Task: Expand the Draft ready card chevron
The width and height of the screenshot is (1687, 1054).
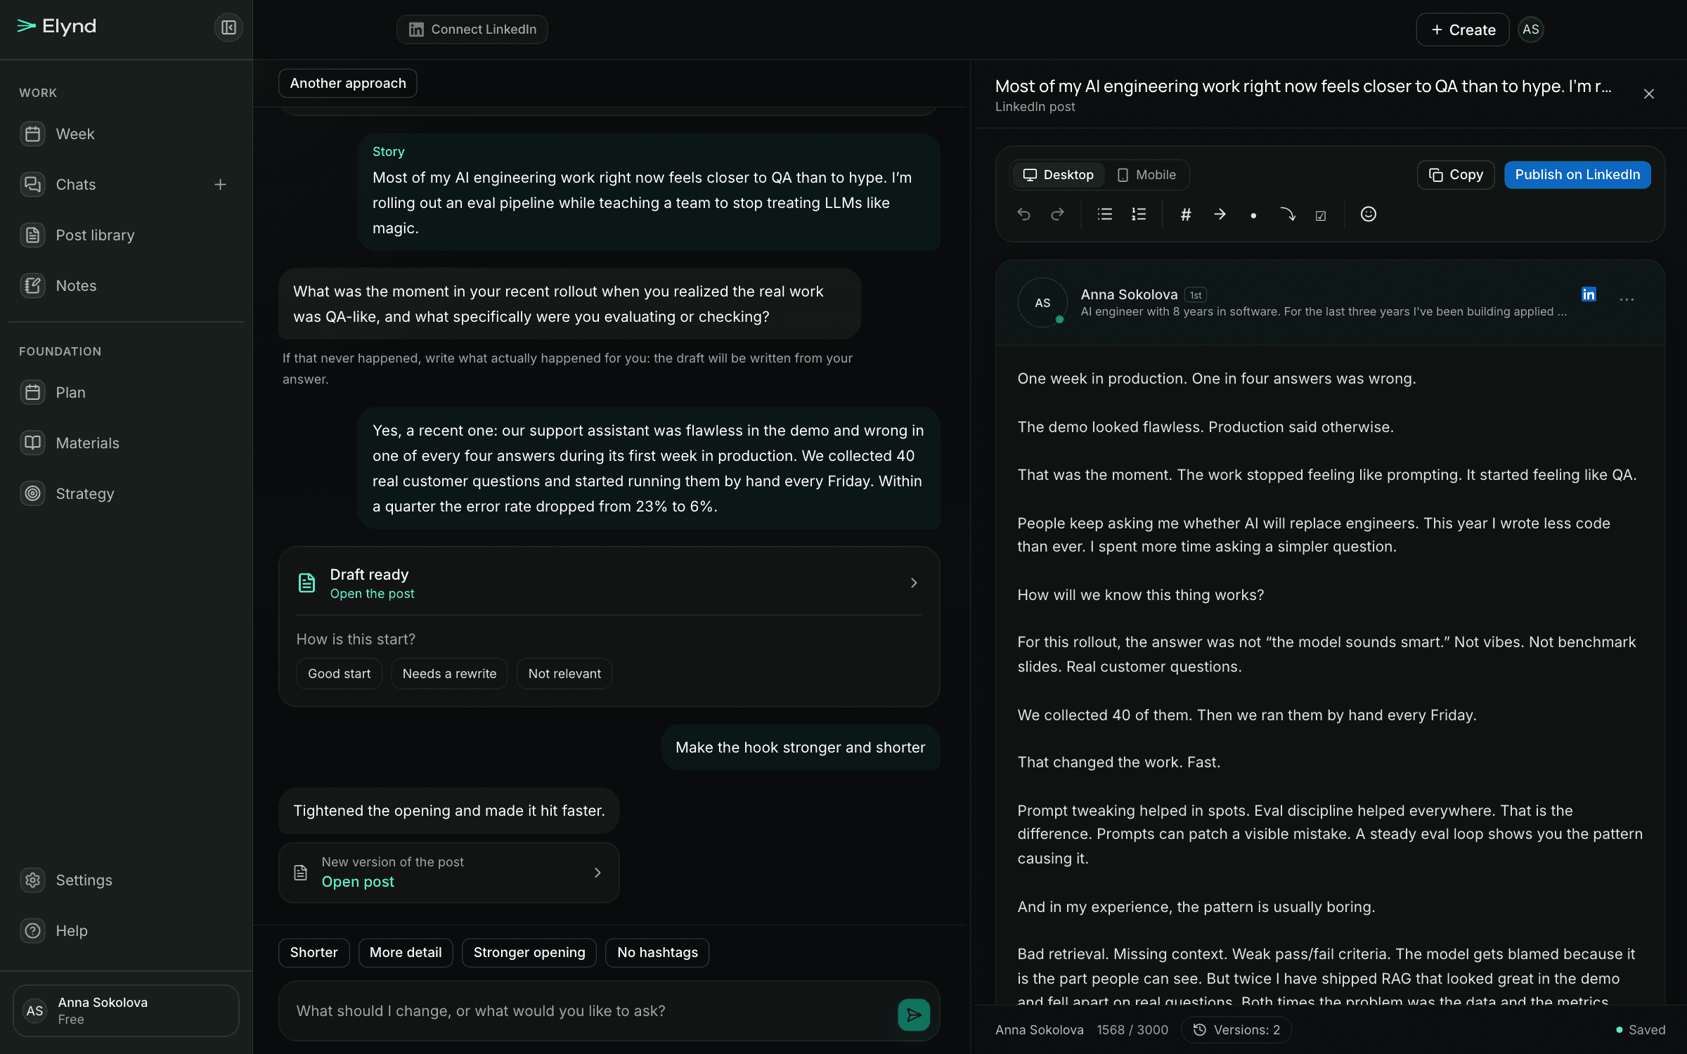Action: (x=914, y=583)
